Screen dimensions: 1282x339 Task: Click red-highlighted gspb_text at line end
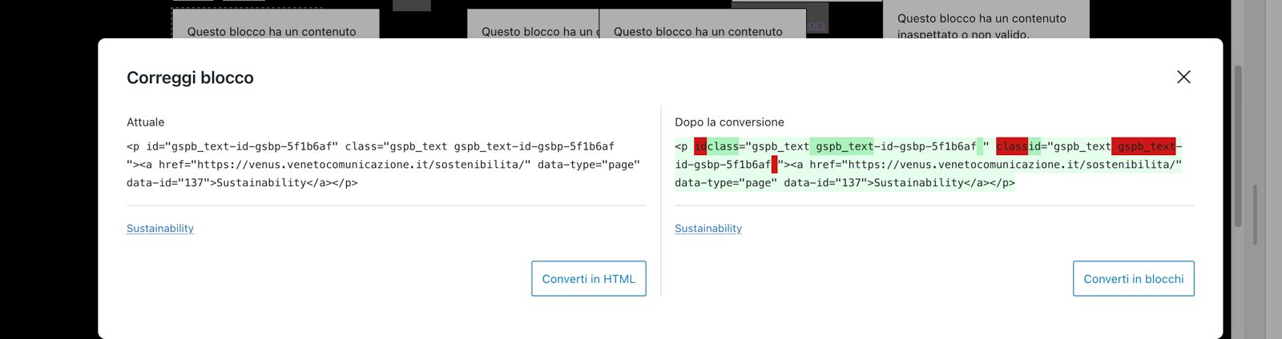point(1143,146)
